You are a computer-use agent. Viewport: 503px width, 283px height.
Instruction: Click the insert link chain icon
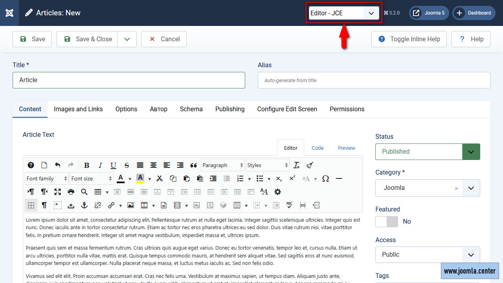111,205
